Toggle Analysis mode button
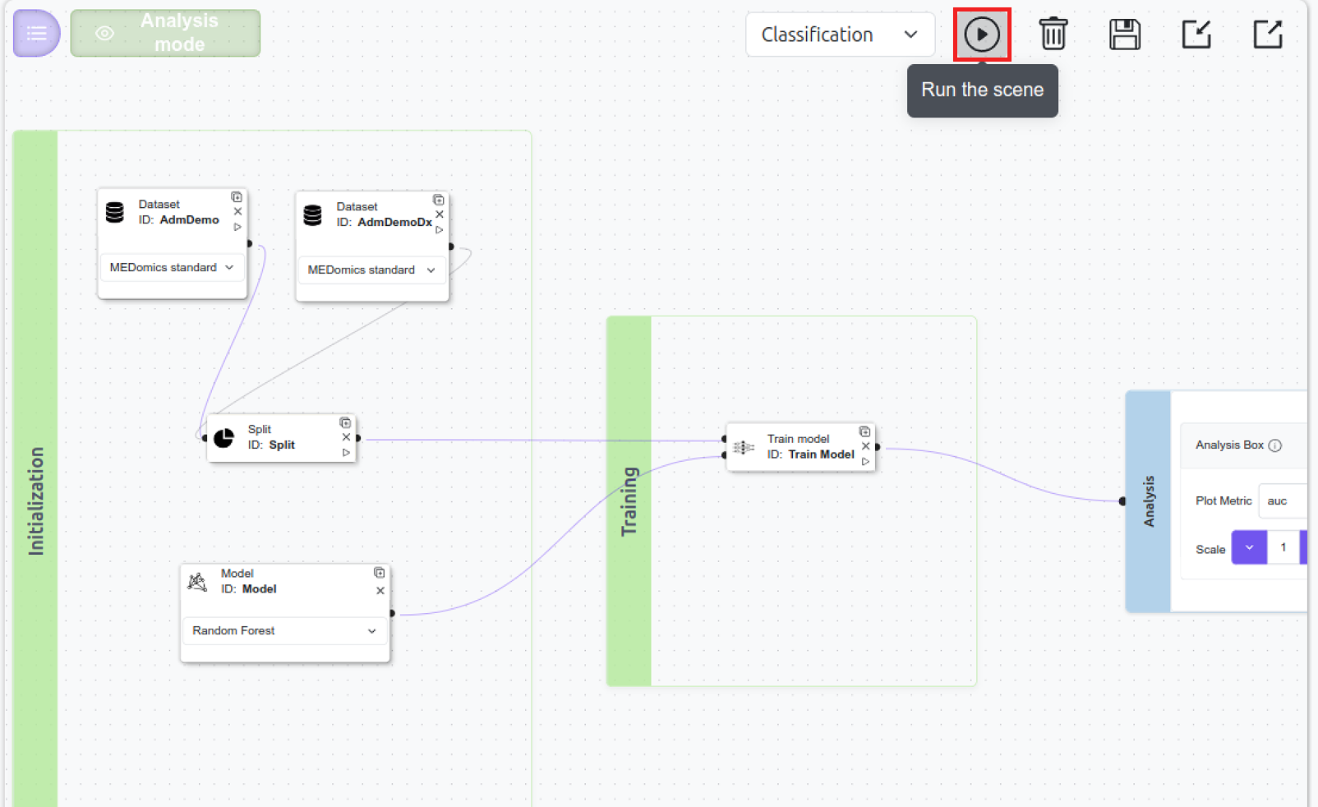This screenshot has width=1318, height=807. (x=165, y=34)
